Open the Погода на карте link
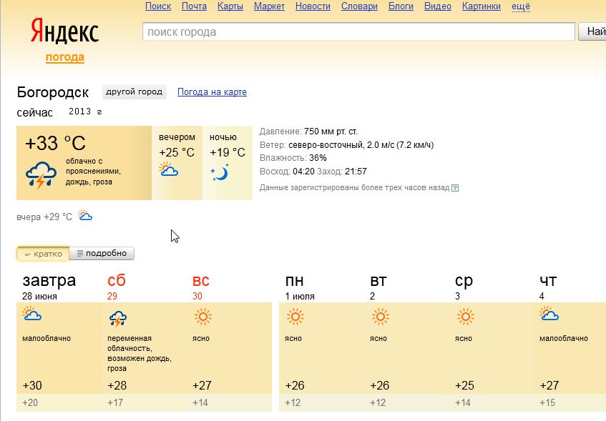This screenshot has width=606, height=421. (x=212, y=92)
